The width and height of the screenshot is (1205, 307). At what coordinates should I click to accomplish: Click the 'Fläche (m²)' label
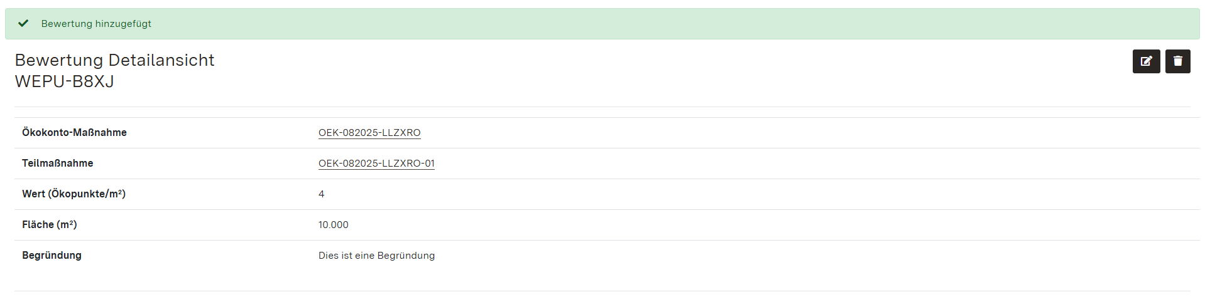tap(49, 225)
